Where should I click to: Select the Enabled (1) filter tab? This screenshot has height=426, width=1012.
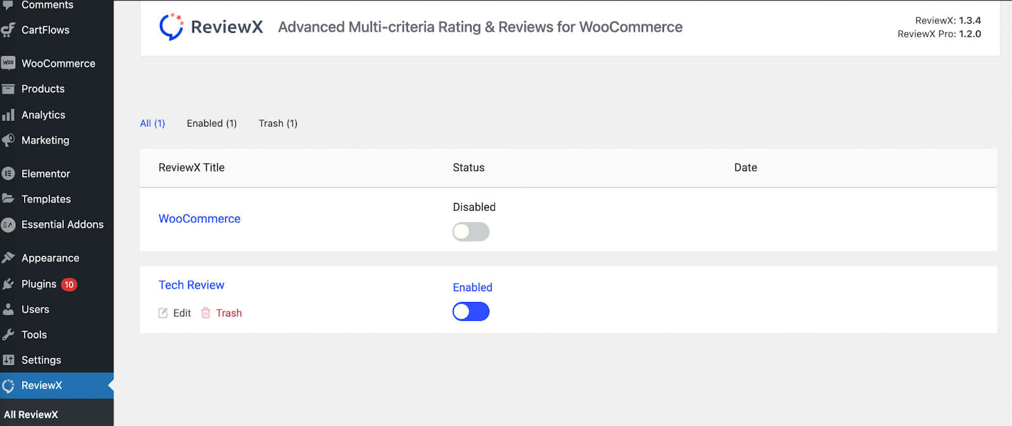(212, 123)
